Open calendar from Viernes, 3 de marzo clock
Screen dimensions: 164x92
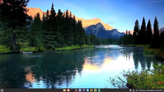coord(150,90)
